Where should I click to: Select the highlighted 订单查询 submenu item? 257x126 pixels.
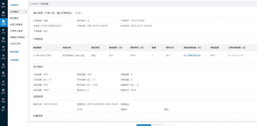click(x=18, y=12)
